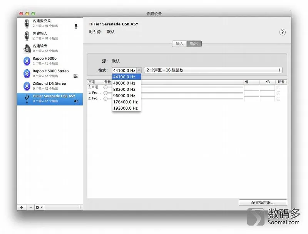The height and width of the screenshot is (234, 308).
Task: Click Bluetooth icon for ZiiSound D5 Stereo
Action: pos(27,86)
